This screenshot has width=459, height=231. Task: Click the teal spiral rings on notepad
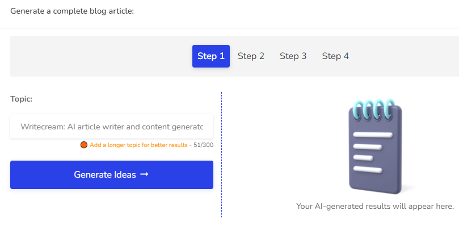coord(373,110)
